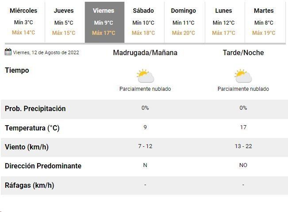Select the highlighted Viernes tab
The height and width of the screenshot is (212, 288).
pyautogui.click(x=104, y=22)
